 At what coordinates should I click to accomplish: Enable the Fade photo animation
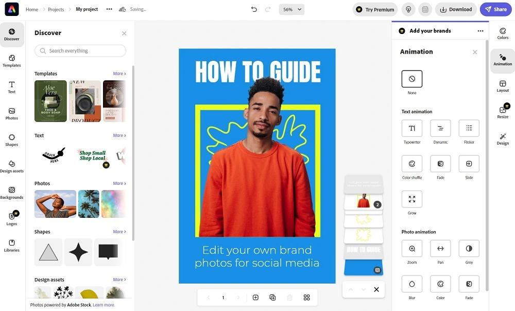click(x=469, y=283)
